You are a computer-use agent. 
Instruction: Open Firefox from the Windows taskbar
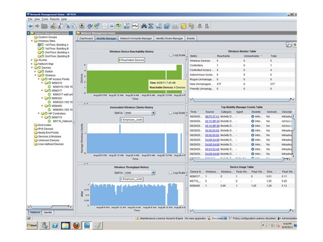pos(76,225)
